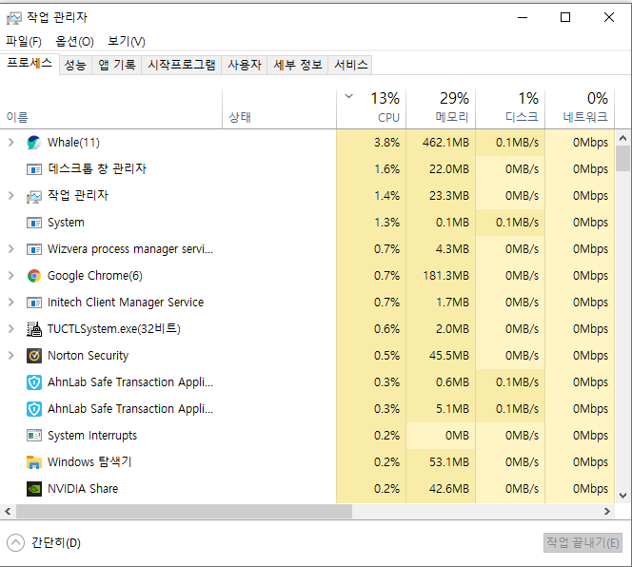The width and height of the screenshot is (632, 567).
Task: Click the 462.1MB memory value
Action: [x=445, y=143]
